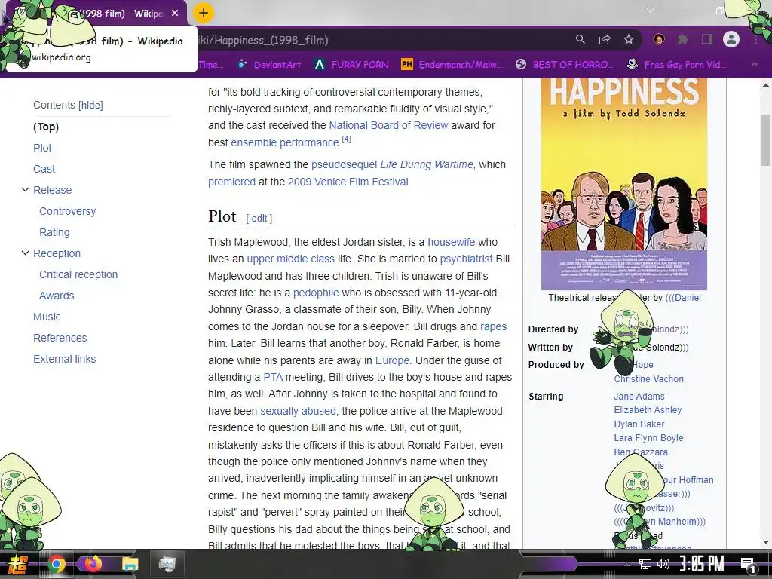Open Elizabeth Ashley cast link
The height and width of the screenshot is (579, 772).
coord(648,410)
